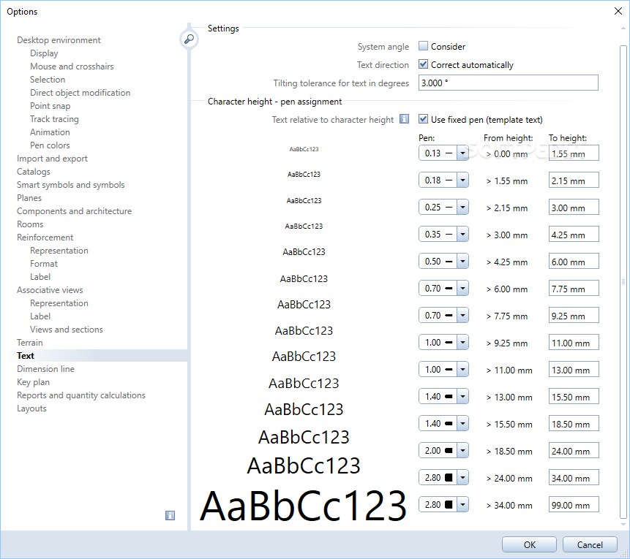The height and width of the screenshot is (559, 630).
Task: Click To height field showing 3.00 mm
Action: (x=574, y=207)
